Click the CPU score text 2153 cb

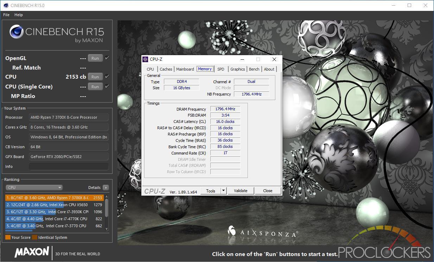pyautogui.click(x=76, y=77)
